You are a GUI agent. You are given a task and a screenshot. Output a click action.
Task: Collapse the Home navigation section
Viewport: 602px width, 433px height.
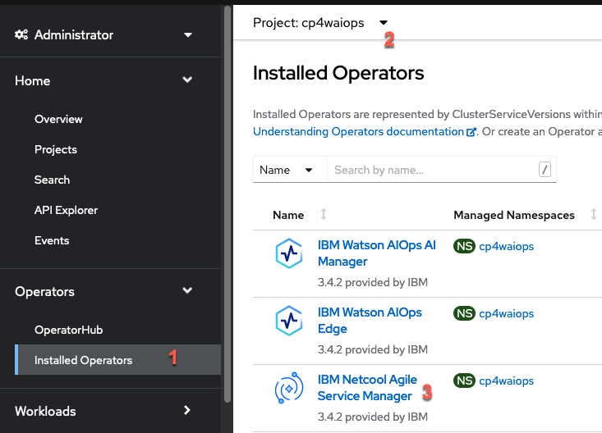coord(103,80)
